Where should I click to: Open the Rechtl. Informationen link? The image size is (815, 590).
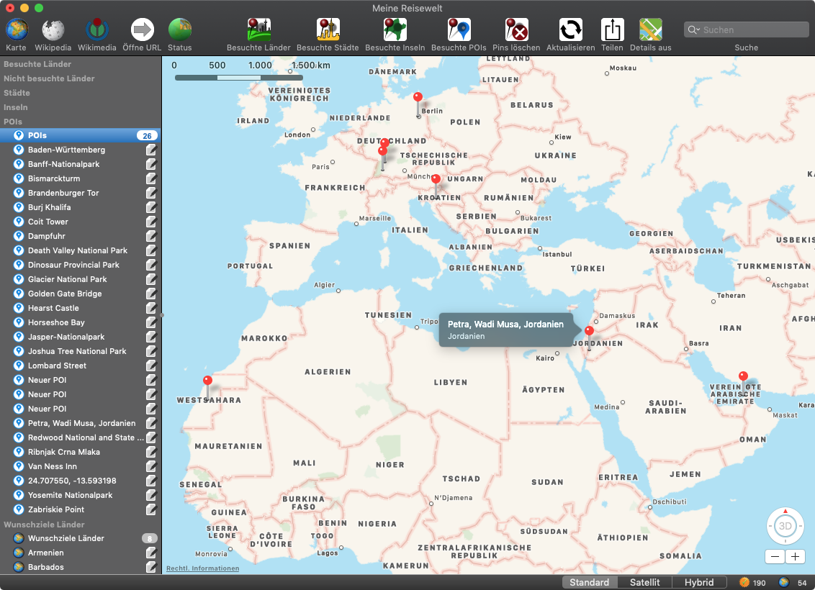click(202, 568)
